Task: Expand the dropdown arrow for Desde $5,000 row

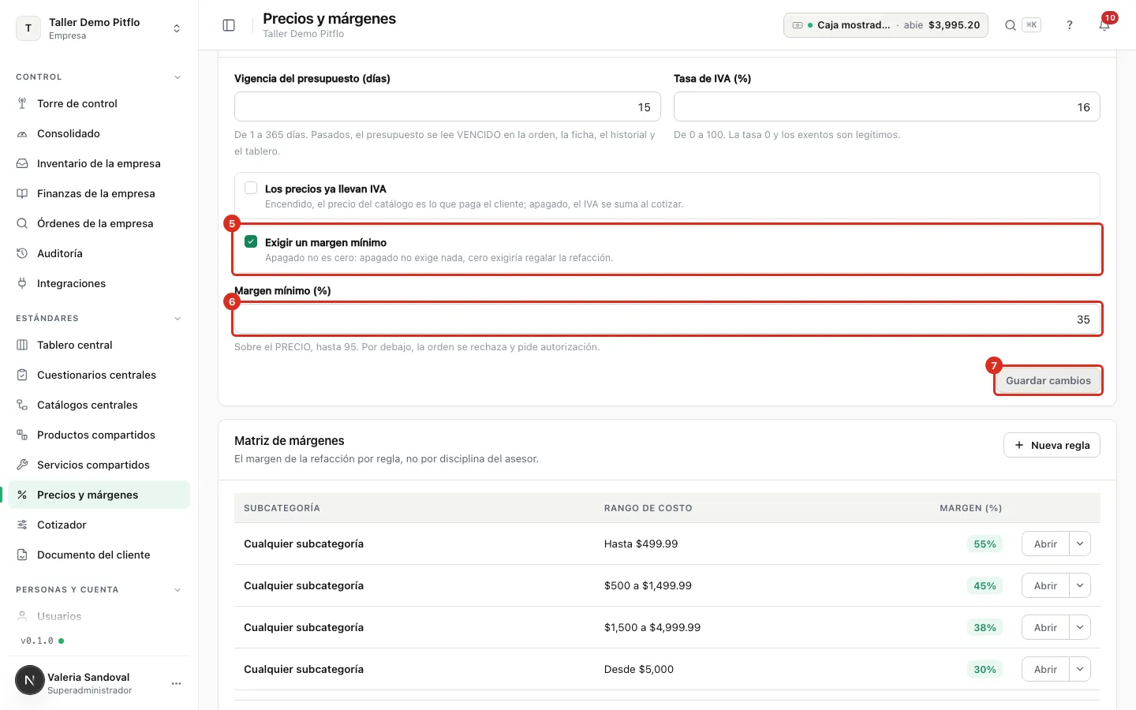Action: point(1080,669)
